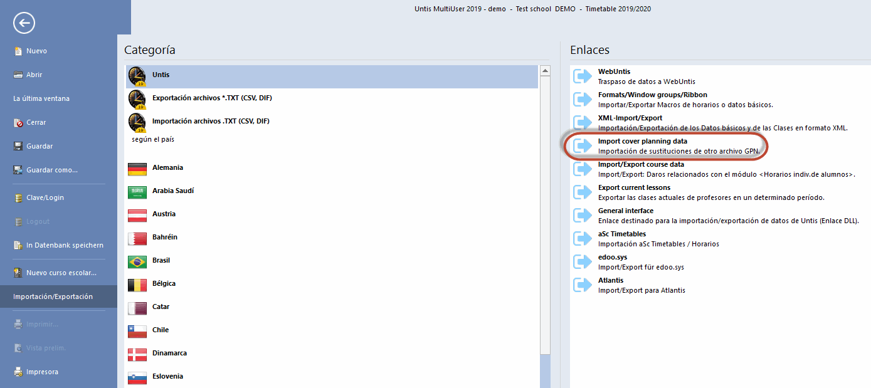Click the In Datenbank speichern icon
Screen dimensions: 871x388
coord(19,245)
